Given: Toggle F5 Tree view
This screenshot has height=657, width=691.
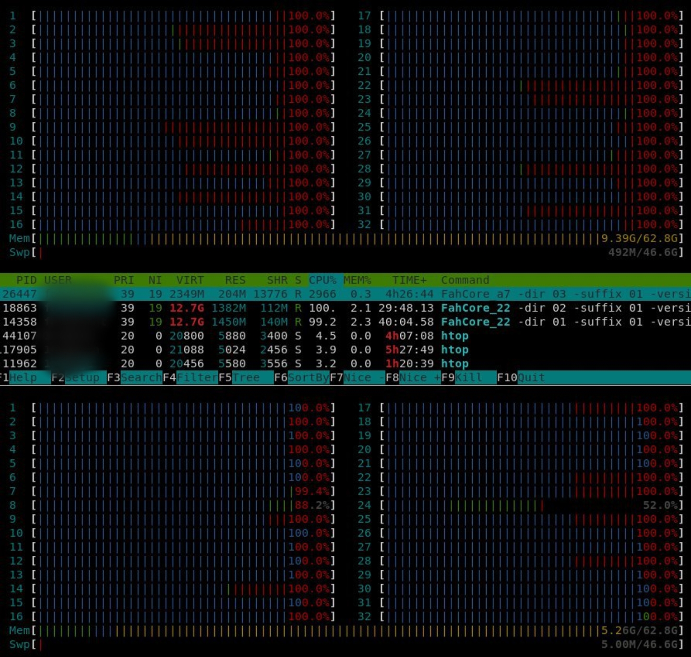Looking at the screenshot, I should point(246,378).
